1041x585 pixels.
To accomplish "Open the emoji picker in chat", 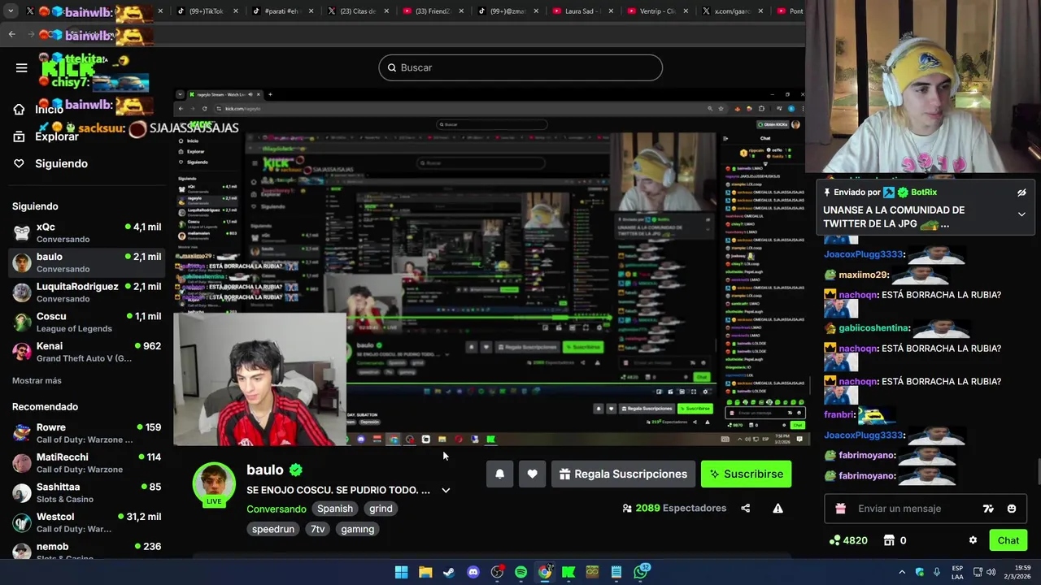I will 1012,509.
